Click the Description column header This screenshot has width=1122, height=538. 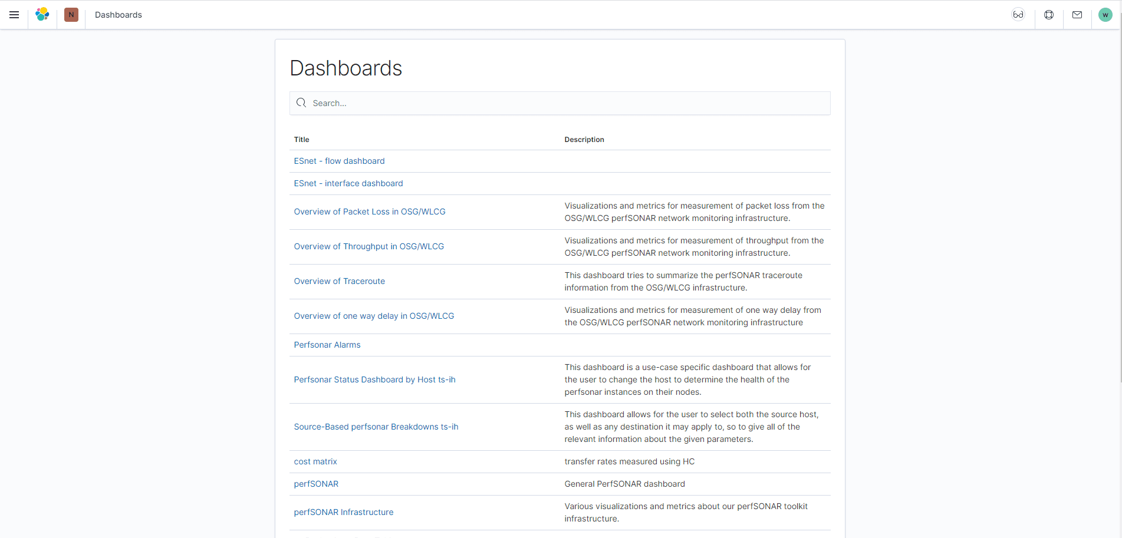(584, 140)
